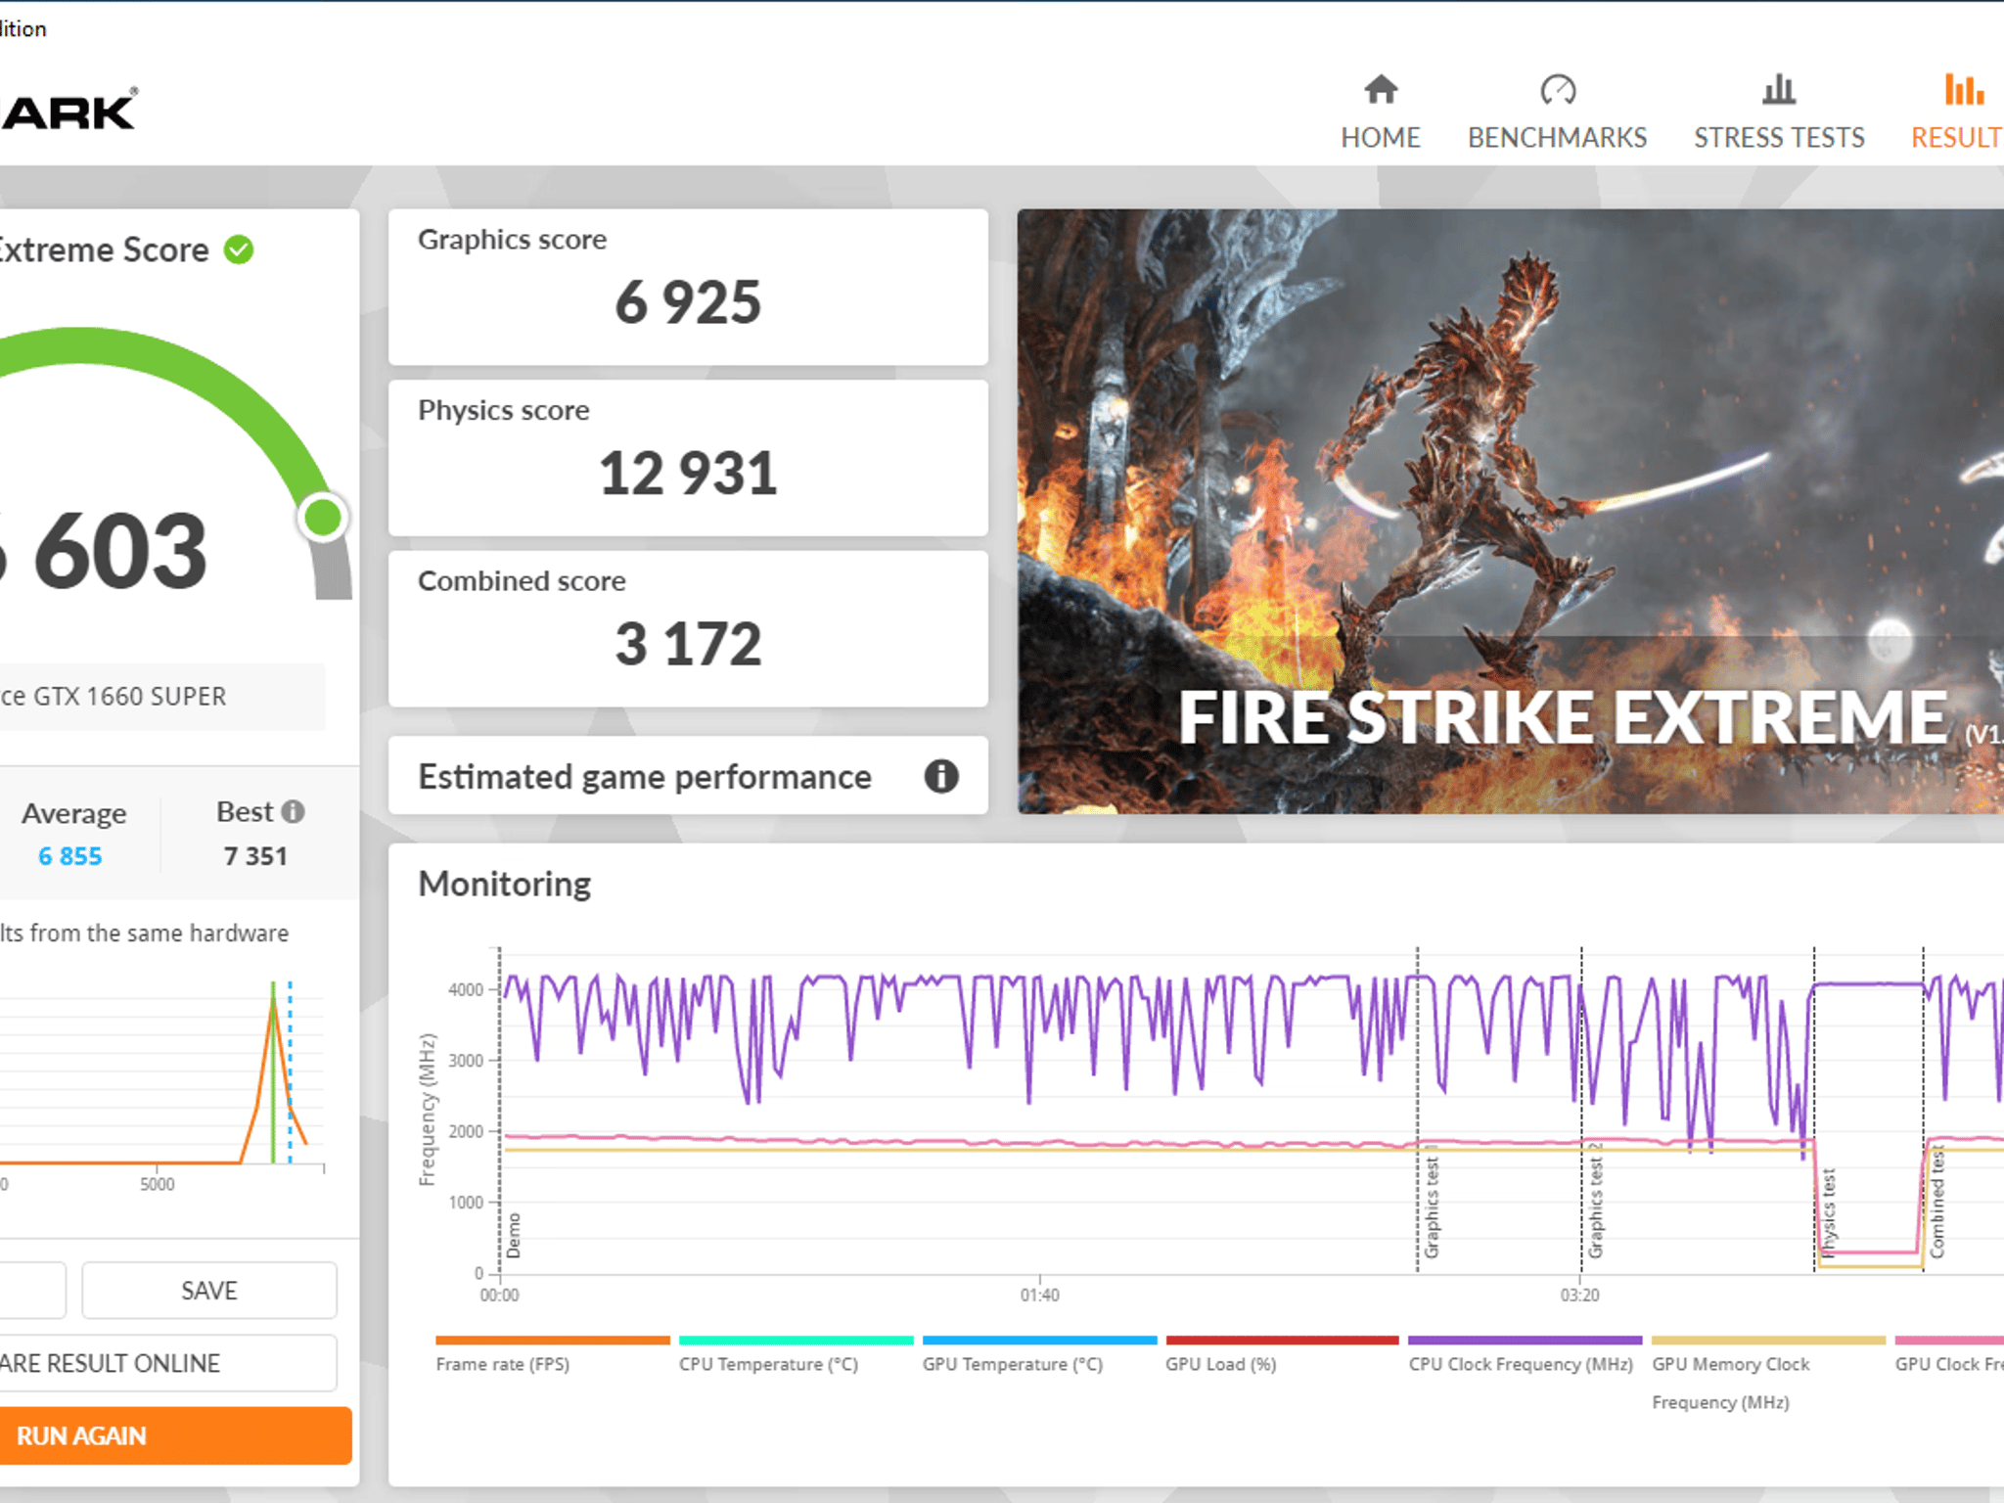Image resolution: width=2004 pixels, height=1503 pixels.
Task: Go to the STRESS TESTS tab
Action: tap(1779, 137)
